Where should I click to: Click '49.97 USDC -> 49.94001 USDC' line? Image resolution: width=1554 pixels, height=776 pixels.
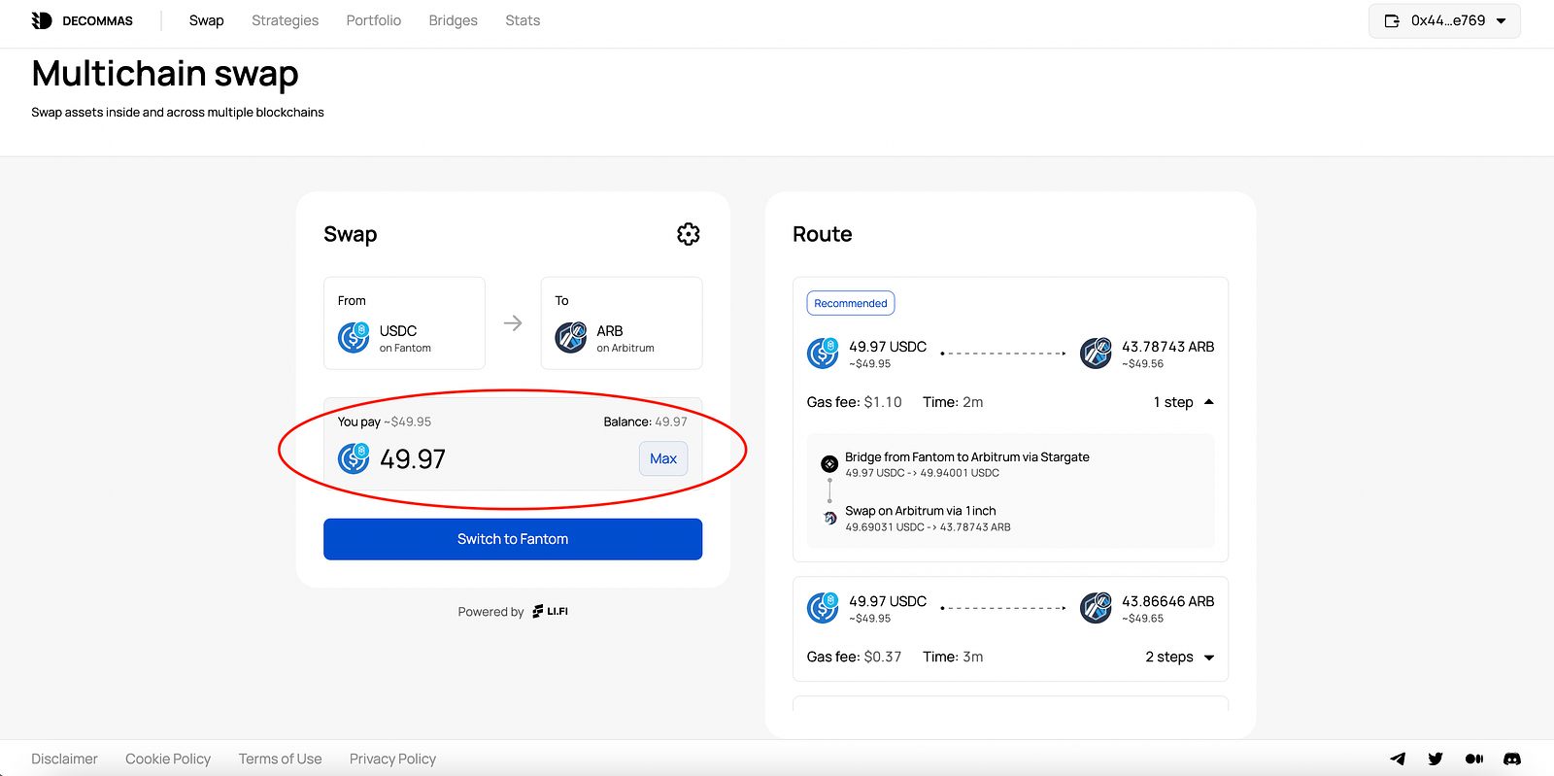point(922,473)
